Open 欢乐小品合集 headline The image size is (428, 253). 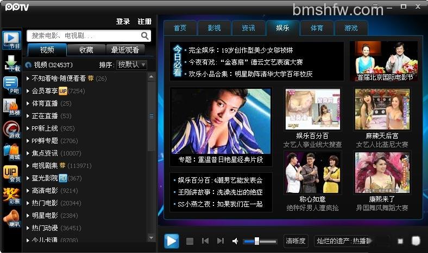pyautogui.click(x=250, y=74)
